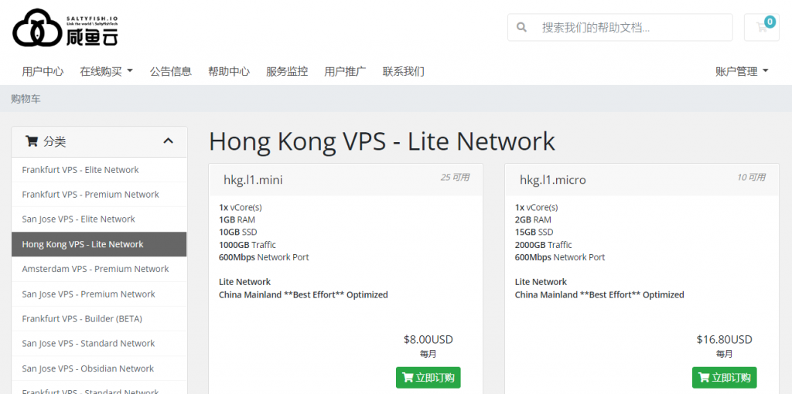Order the hkg.l1.micro plan
Screen dimensions: 792x394
point(724,378)
